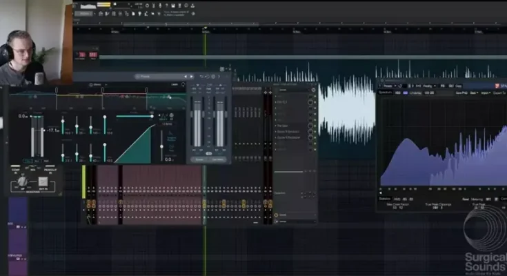Select the Spectrum tab in SPAN
The height and width of the screenshot is (276, 507).
point(385,92)
